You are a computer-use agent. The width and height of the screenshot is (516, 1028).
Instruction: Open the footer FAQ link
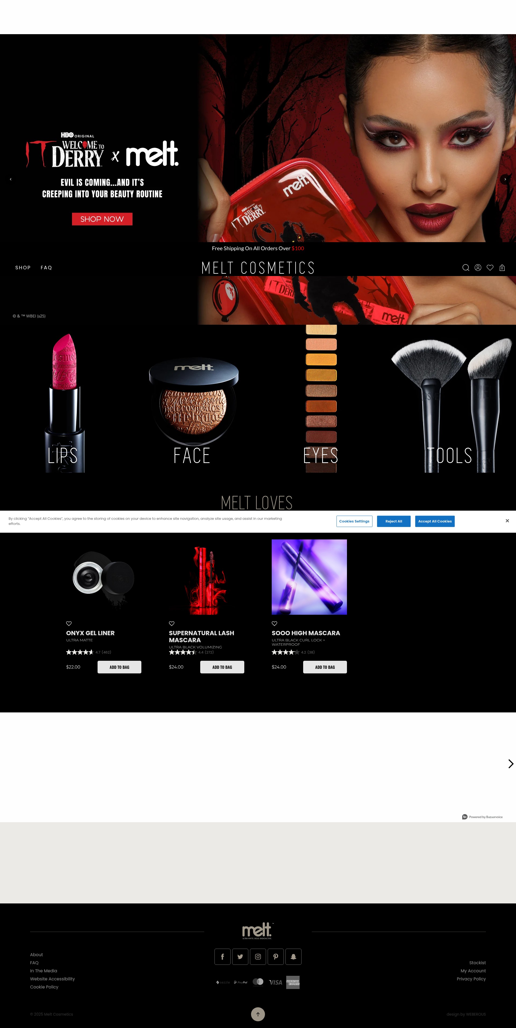[x=34, y=963]
